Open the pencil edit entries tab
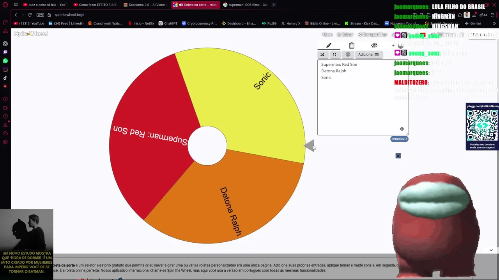The image size is (499, 280). [x=329, y=45]
